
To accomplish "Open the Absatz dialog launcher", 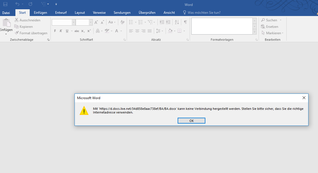I will pyautogui.click(x=188, y=40).
